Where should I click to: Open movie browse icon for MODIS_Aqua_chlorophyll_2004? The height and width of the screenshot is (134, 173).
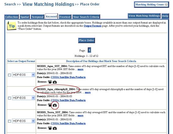coord(50,105)
